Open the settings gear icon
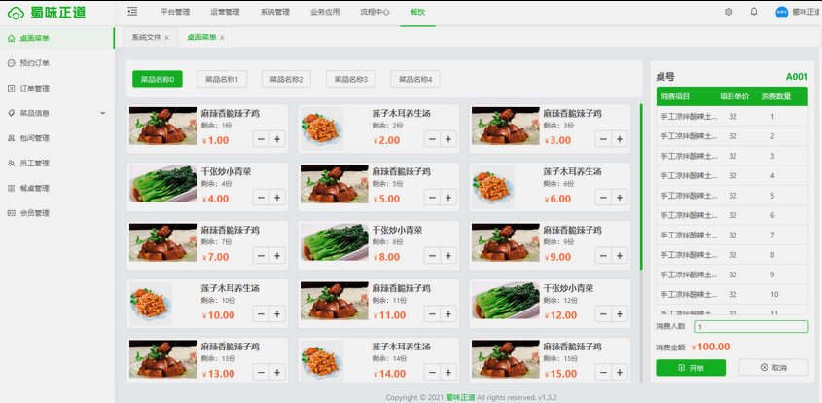The width and height of the screenshot is (822, 403). [729, 12]
